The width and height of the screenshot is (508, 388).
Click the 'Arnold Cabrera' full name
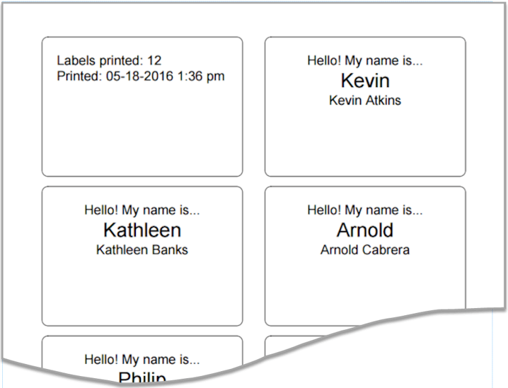[364, 249]
